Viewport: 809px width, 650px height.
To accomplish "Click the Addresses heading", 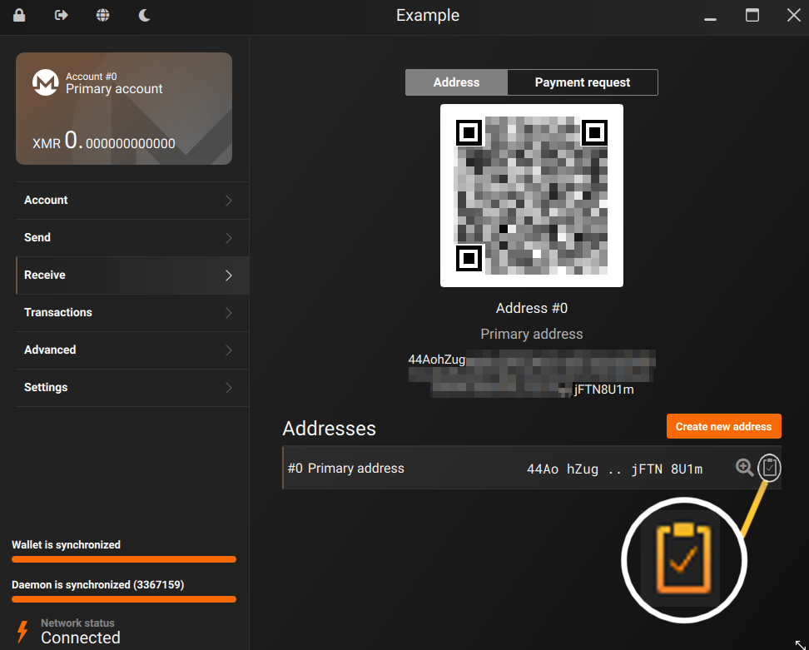I will point(329,429).
